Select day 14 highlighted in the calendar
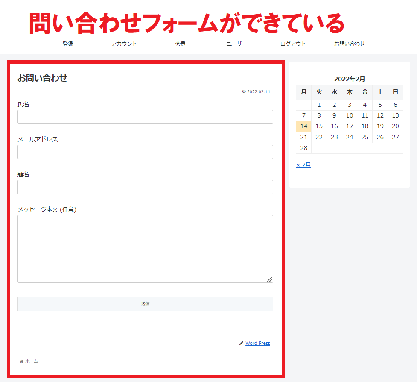417x382 pixels. point(304,126)
